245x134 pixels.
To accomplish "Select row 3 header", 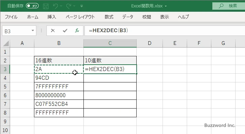I will (5, 69).
